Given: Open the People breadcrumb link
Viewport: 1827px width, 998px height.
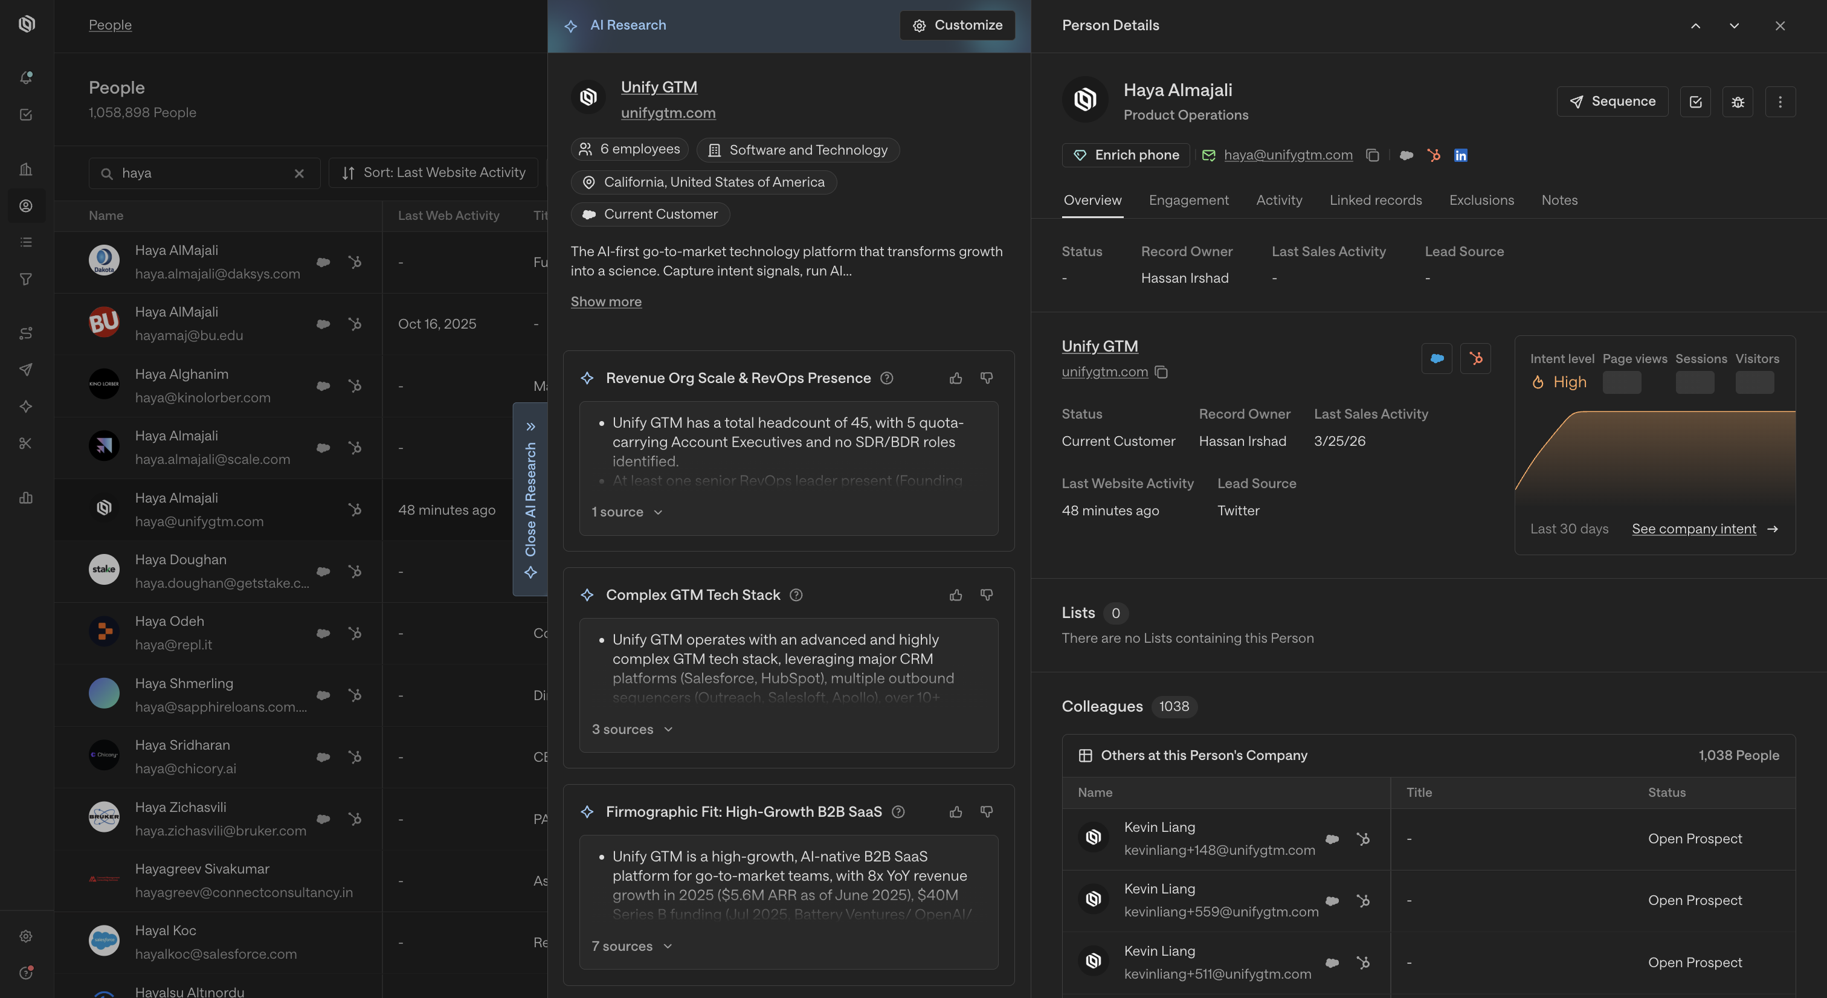Looking at the screenshot, I should [x=110, y=25].
